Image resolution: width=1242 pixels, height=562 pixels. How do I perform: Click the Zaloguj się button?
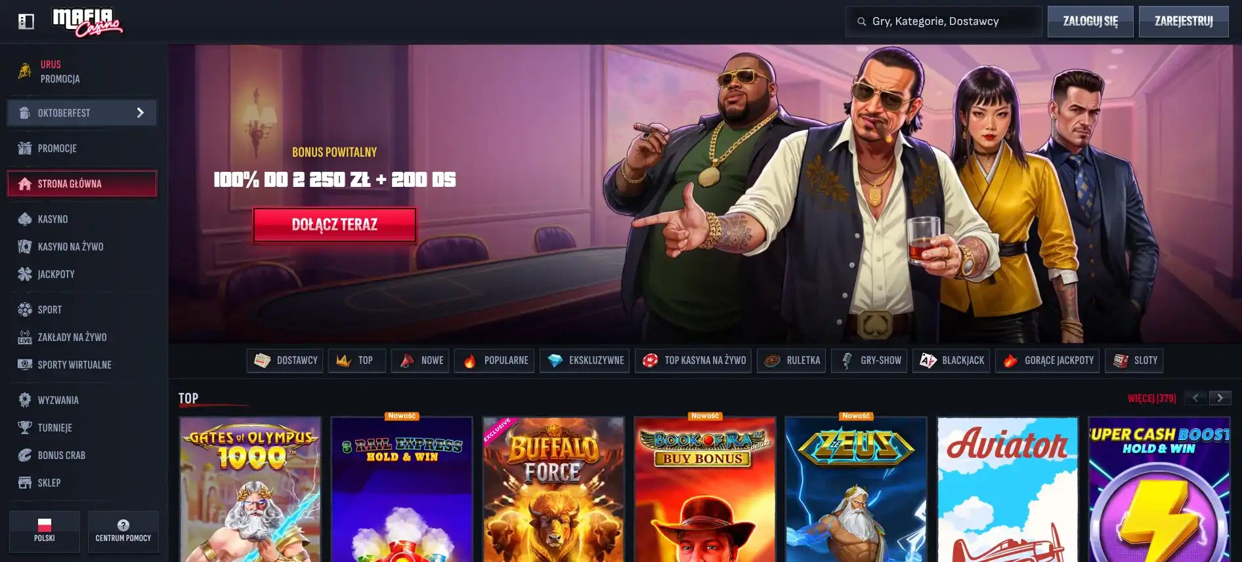[1090, 22]
